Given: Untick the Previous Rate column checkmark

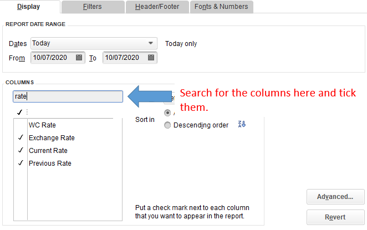Looking at the screenshot, I should click(x=21, y=162).
